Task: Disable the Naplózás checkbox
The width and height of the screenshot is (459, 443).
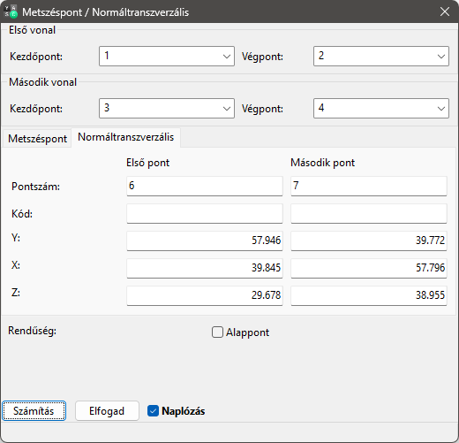Action: pyautogui.click(x=153, y=411)
